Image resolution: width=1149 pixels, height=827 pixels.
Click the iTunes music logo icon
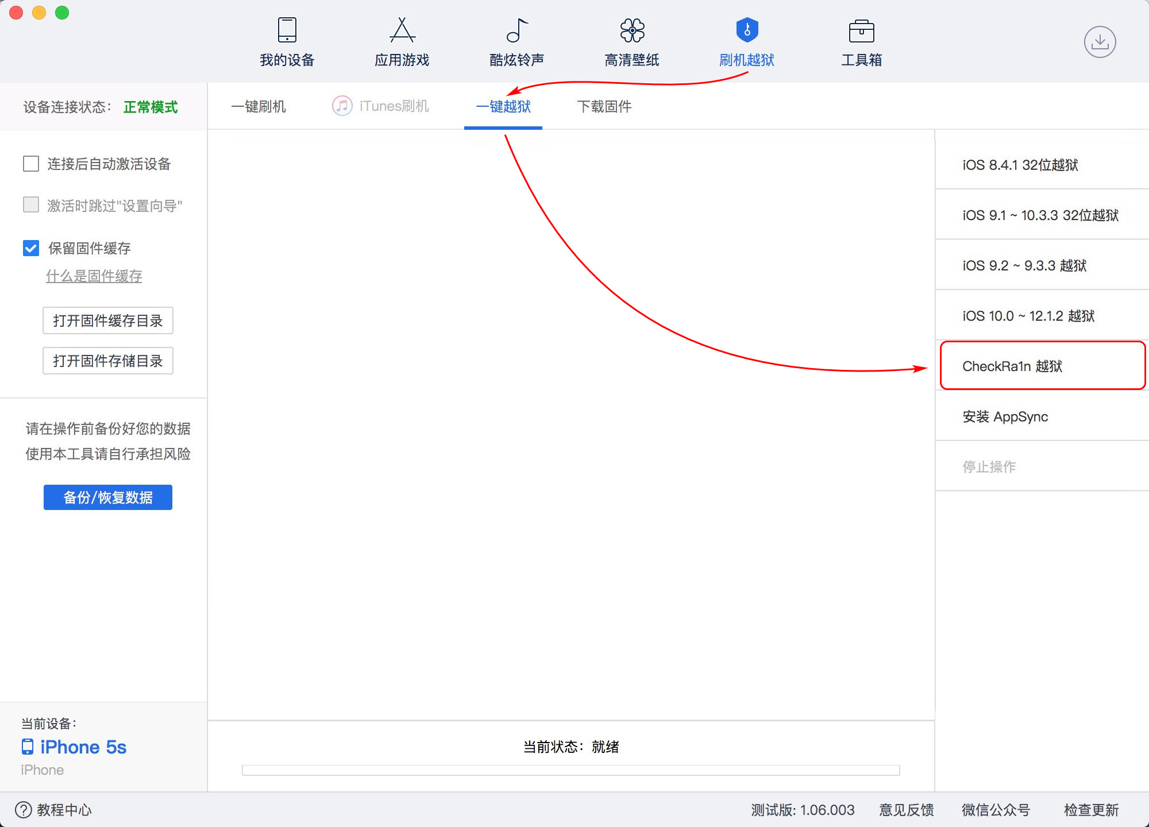click(342, 106)
